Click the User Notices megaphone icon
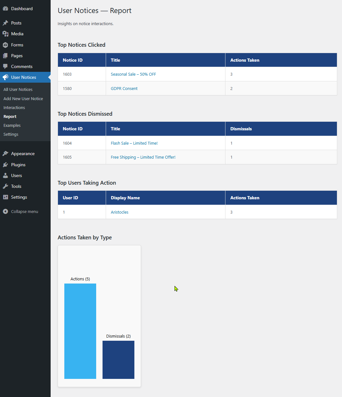The width and height of the screenshot is (342, 397). pos(5,77)
